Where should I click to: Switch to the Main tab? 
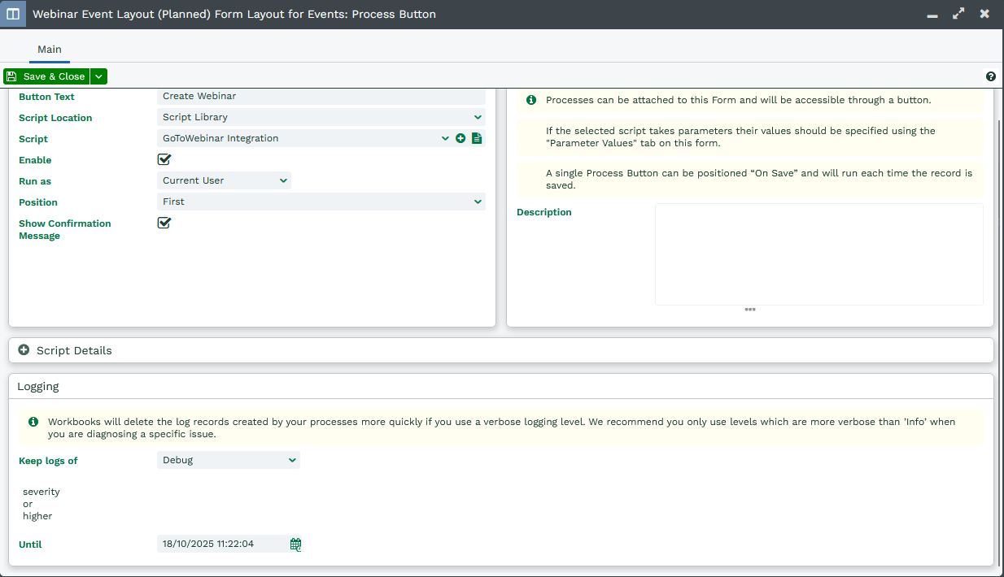(x=50, y=50)
